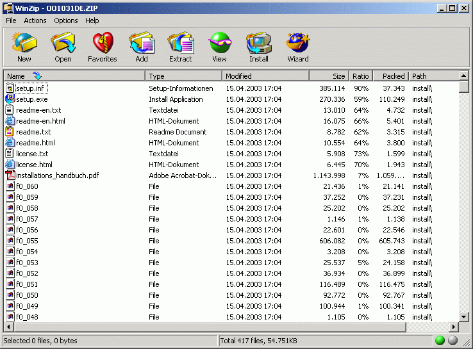Click the 90% ratio value
The width and height of the screenshot is (473, 349).
(361, 88)
